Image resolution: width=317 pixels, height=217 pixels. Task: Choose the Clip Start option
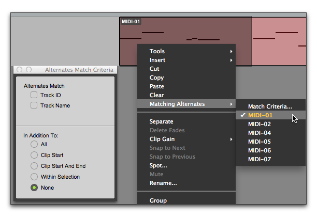point(34,155)
